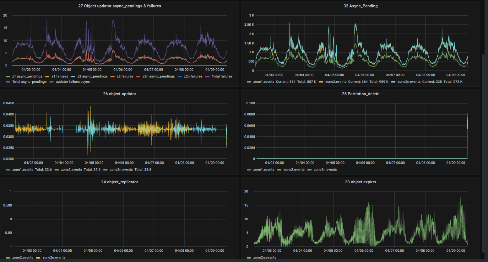Toggle zone2n.events in the Async_Pending legend

point(409,82)
